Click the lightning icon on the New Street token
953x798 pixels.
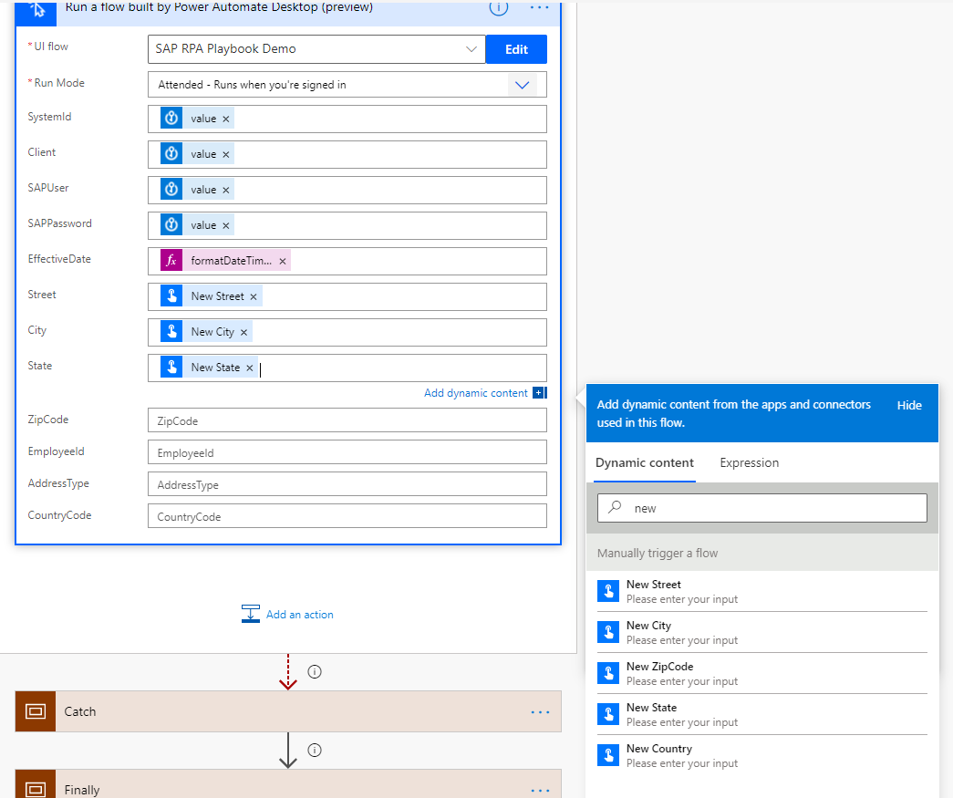click(x=170, y=295)
